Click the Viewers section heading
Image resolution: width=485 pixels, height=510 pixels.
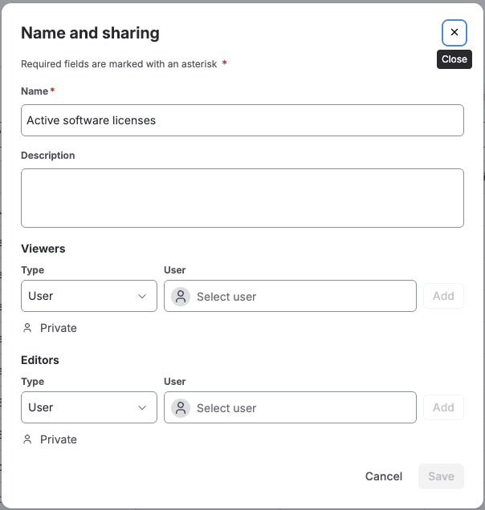(x=43, y=249)
